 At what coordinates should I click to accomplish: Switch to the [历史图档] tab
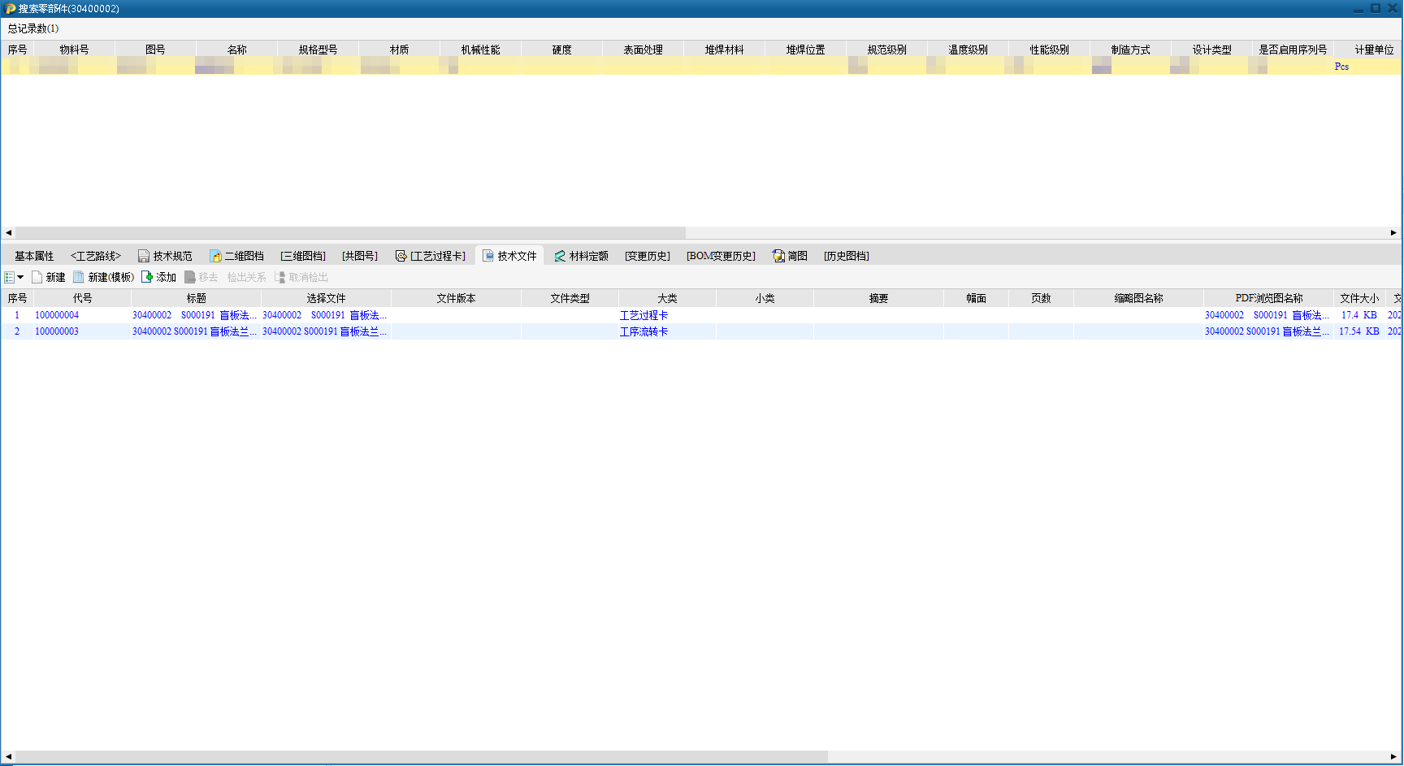[x=847, y=256]
